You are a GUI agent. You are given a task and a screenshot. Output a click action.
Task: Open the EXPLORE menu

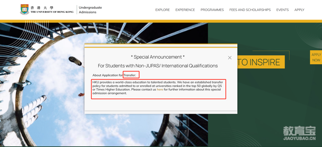tap(162, 10)
